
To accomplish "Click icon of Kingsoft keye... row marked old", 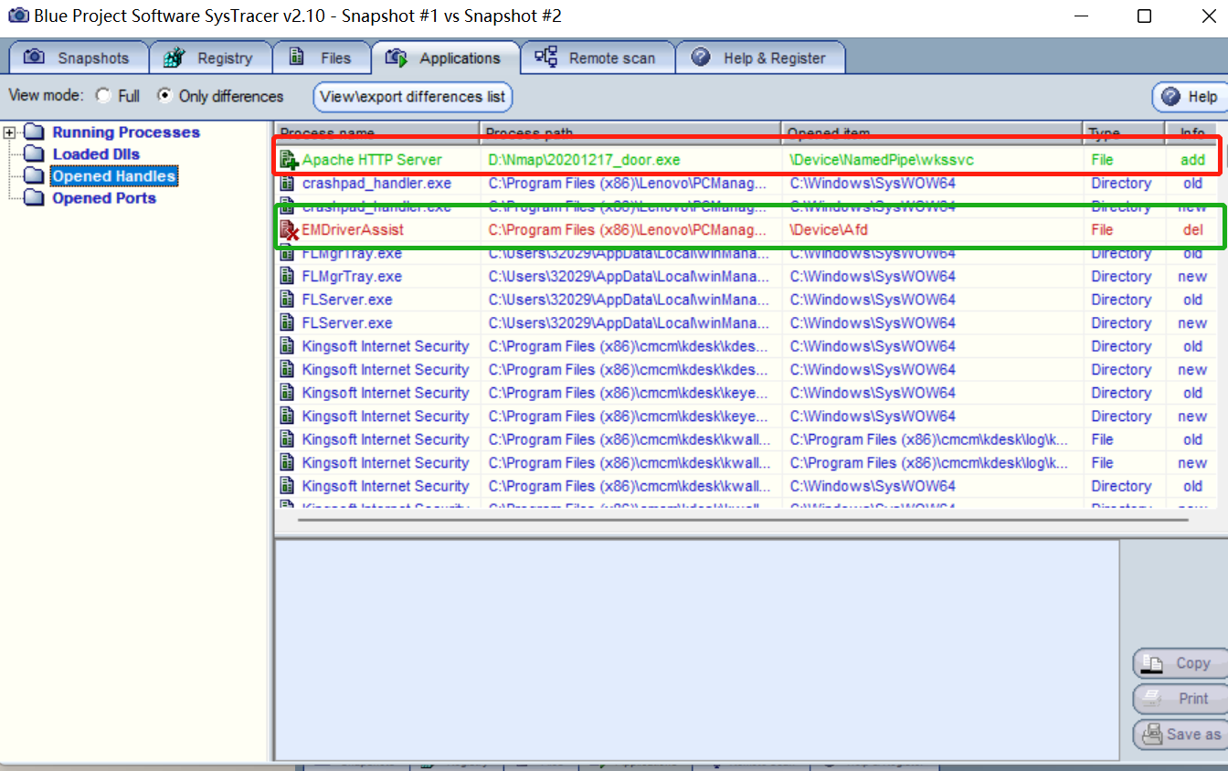I will pyautogui.click(x=288, y=393).
